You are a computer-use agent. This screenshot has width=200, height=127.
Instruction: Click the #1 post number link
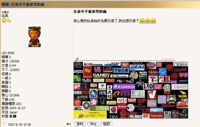tap(69, 124)
